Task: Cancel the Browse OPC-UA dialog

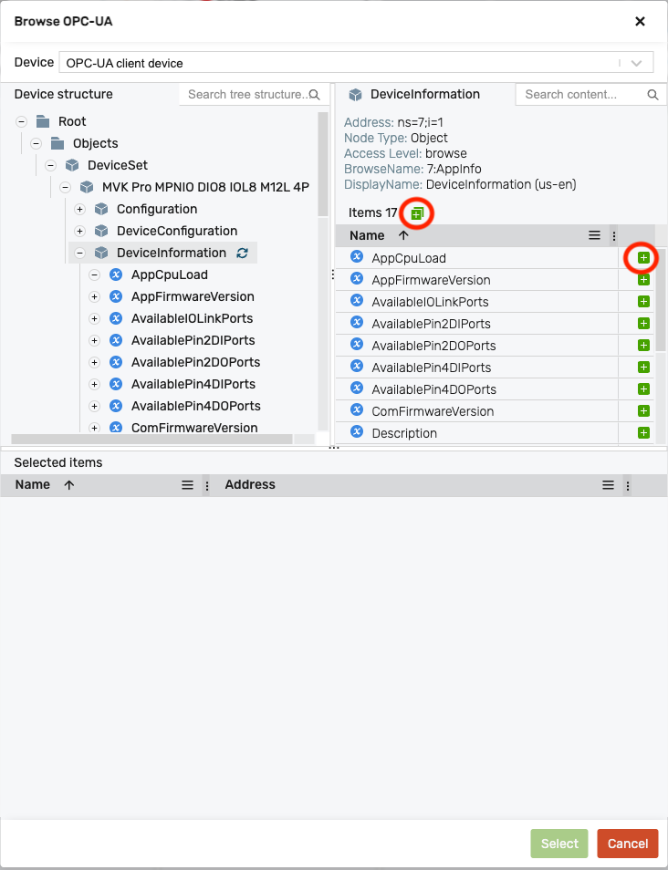Action: (x=628, y=844)
